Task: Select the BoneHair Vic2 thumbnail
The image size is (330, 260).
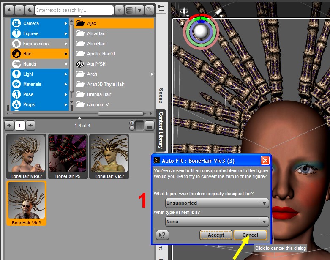Action: tap(109, 157)
